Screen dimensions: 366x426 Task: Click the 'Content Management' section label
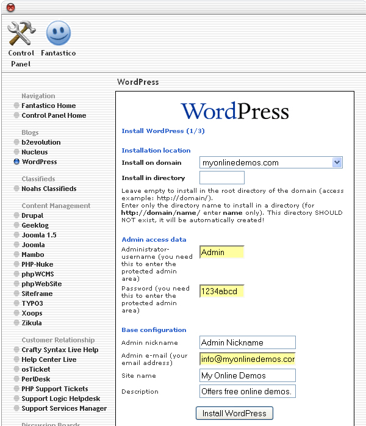56,206
